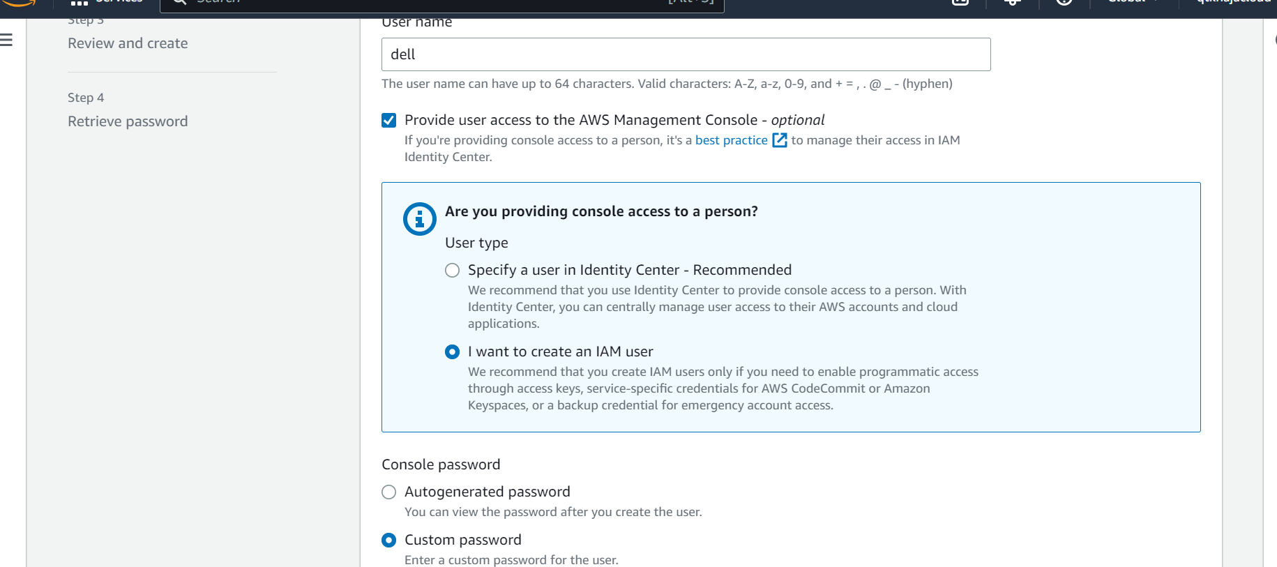Open the best practice link
The image size is (1277, 567).
pos(731,140)
